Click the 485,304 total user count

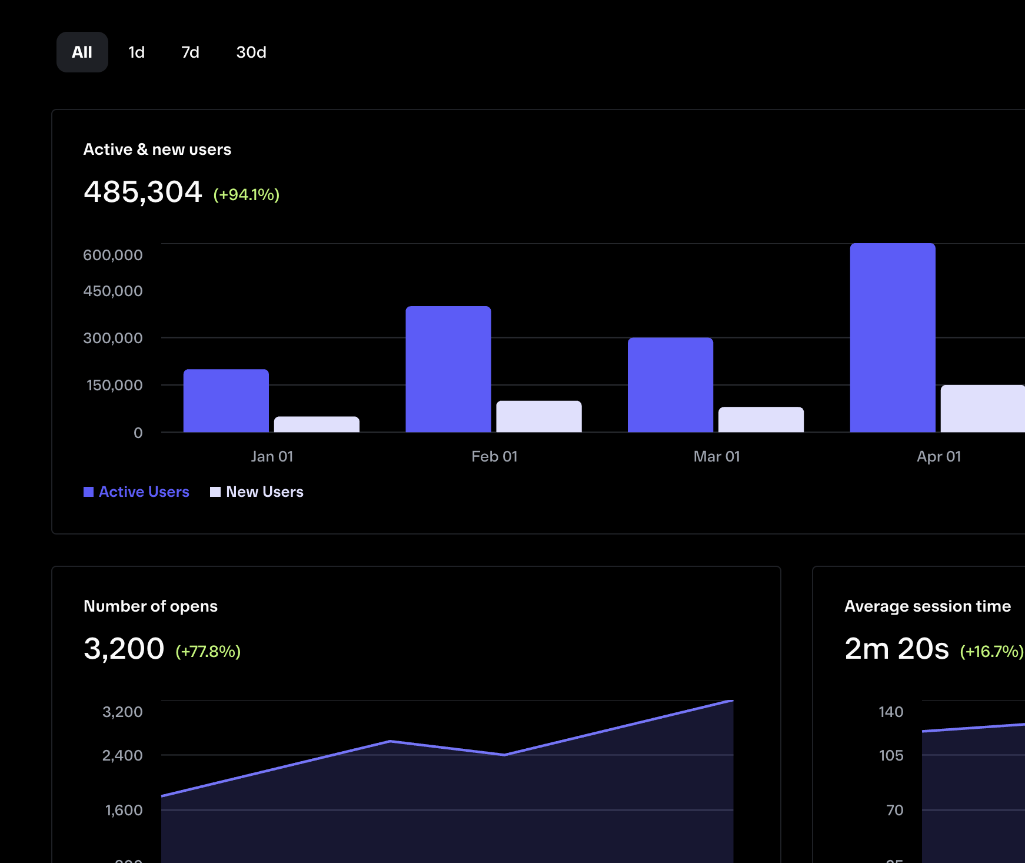143,191
